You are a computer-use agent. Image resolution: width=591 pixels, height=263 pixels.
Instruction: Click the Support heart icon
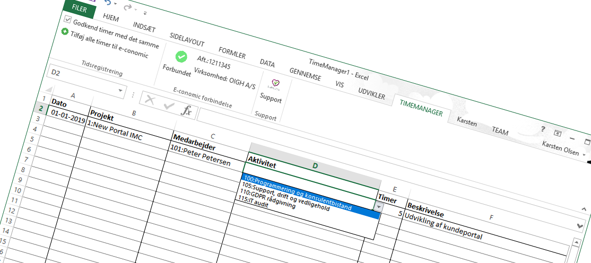tap(275, 85)
